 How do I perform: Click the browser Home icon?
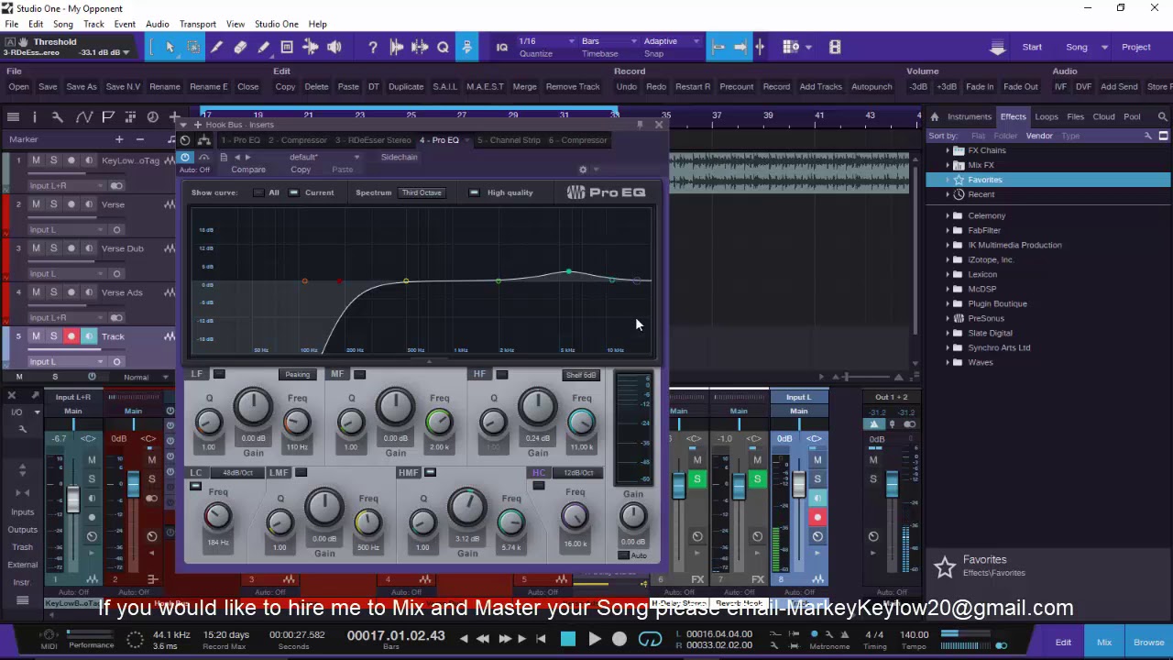(x=934, y=116)
